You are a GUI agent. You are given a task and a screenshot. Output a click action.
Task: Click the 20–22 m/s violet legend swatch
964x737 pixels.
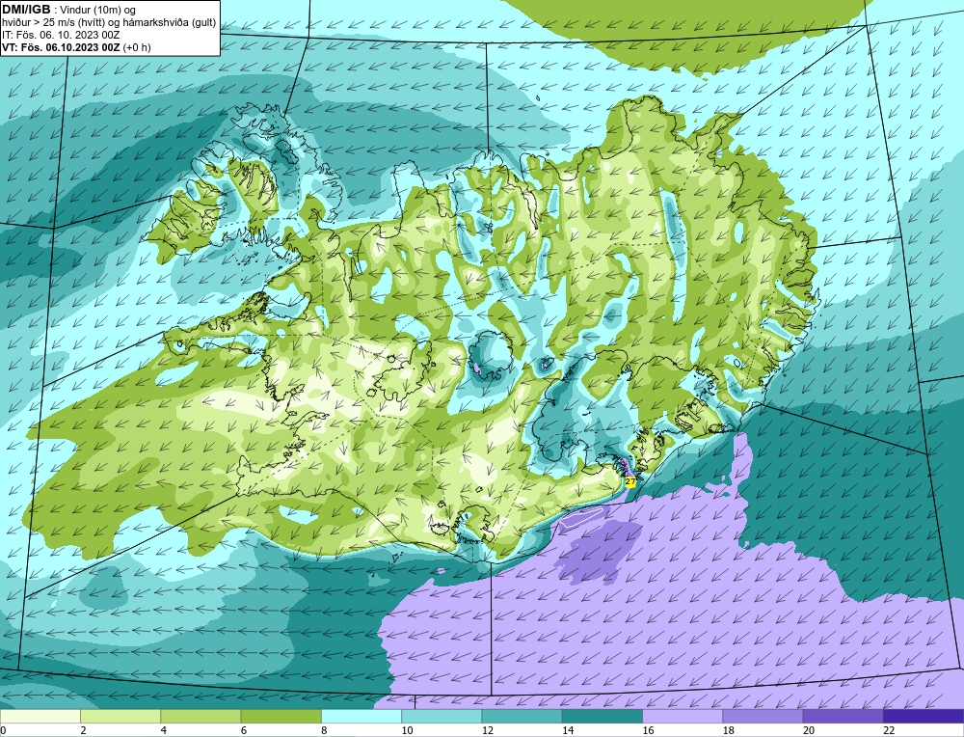(843, 717)
